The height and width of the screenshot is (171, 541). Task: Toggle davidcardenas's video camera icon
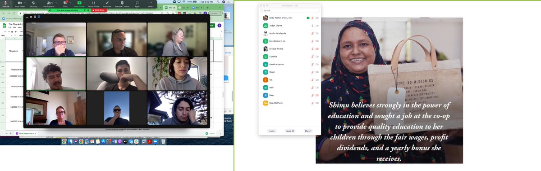coord(317,64)
